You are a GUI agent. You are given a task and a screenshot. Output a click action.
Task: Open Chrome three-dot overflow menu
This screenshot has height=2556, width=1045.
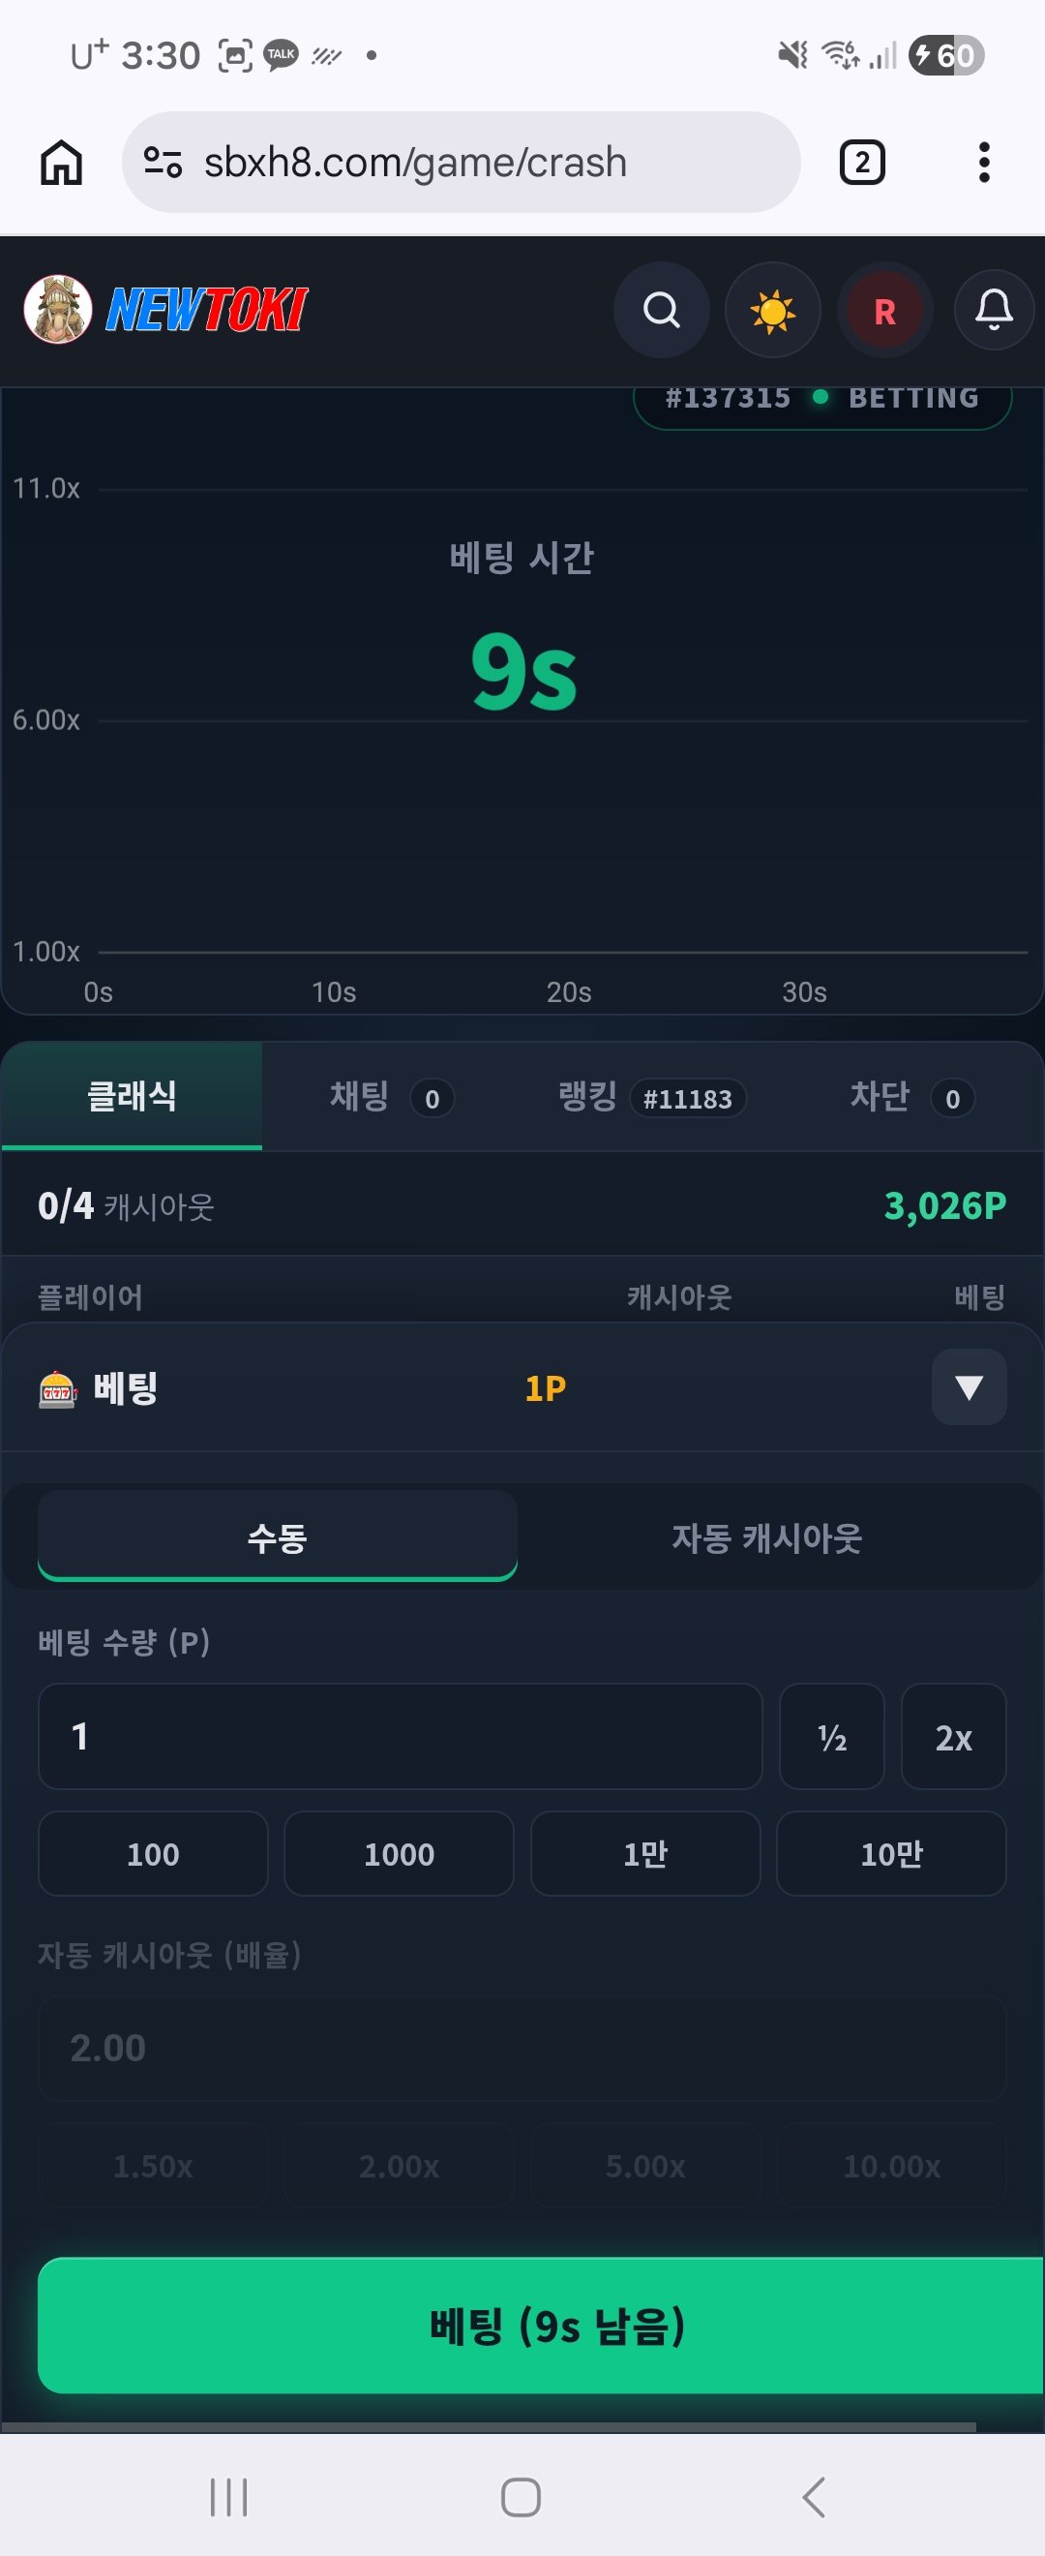(983, 162)
